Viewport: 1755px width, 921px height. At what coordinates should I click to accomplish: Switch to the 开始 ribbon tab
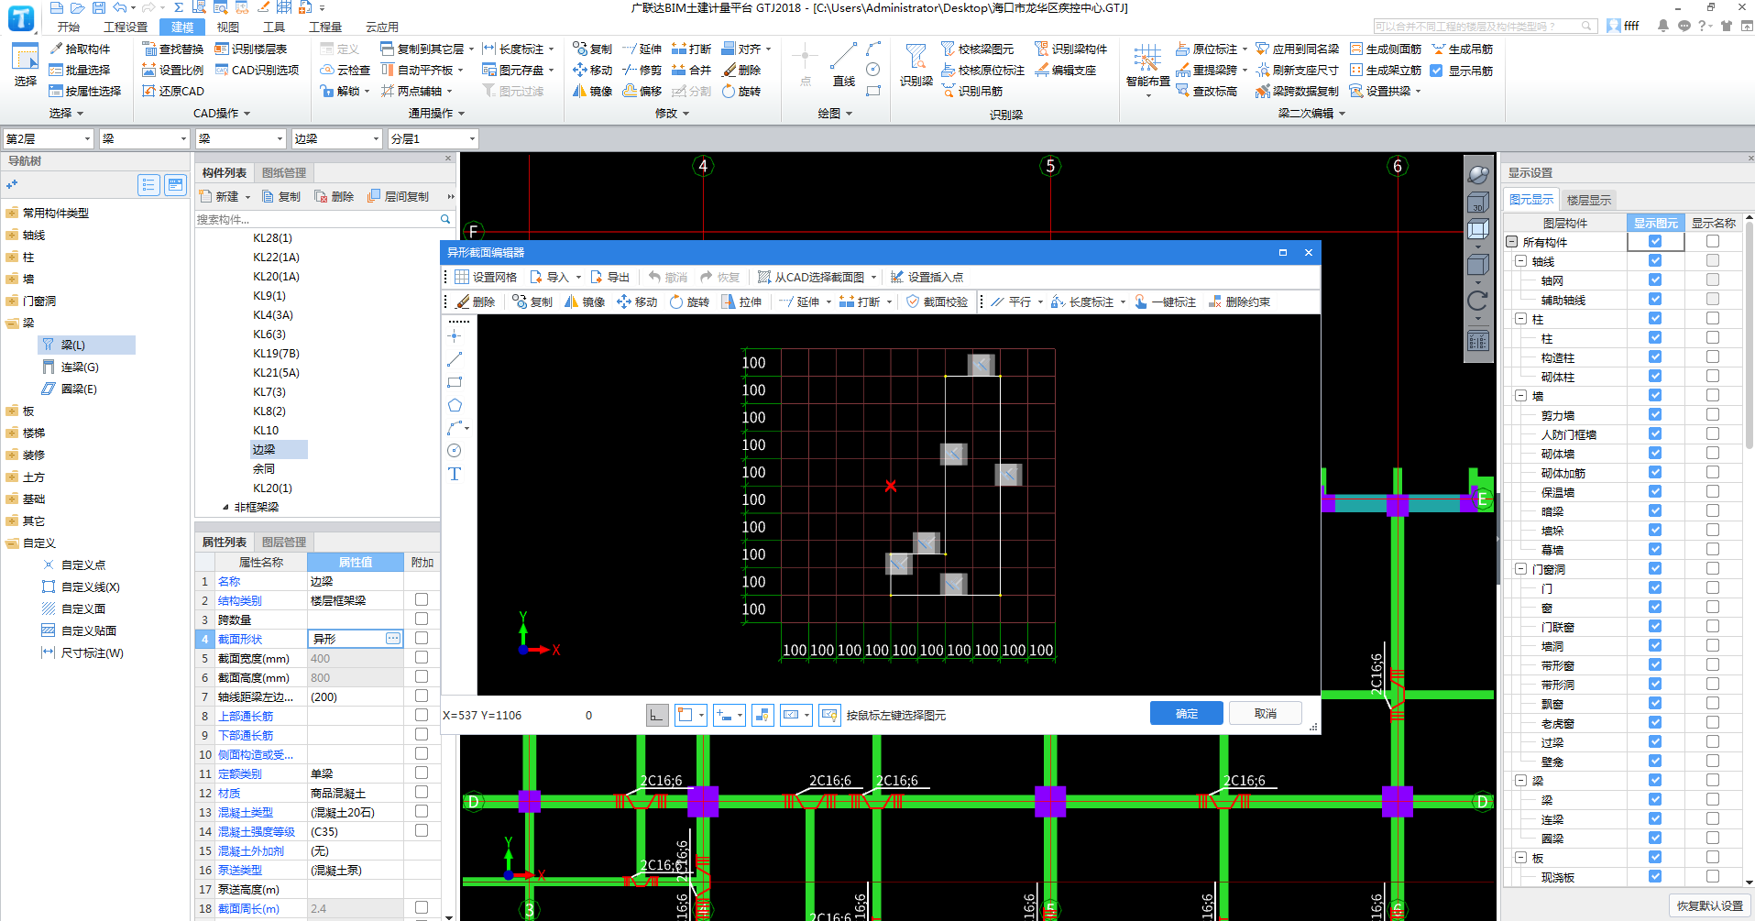(x=69, y=27)
